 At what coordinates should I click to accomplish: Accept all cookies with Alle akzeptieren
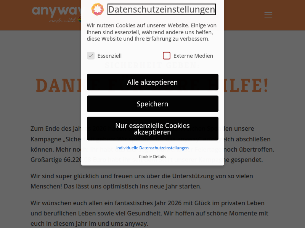pyautogui.click(x=152, y=82)
